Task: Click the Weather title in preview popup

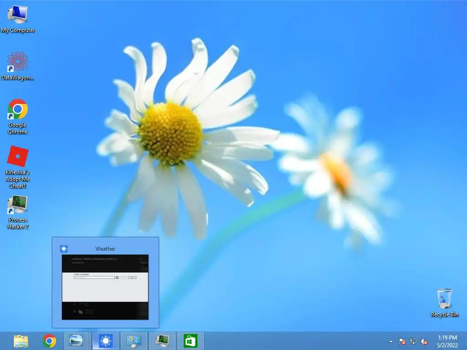Action: tap(105, 249)
